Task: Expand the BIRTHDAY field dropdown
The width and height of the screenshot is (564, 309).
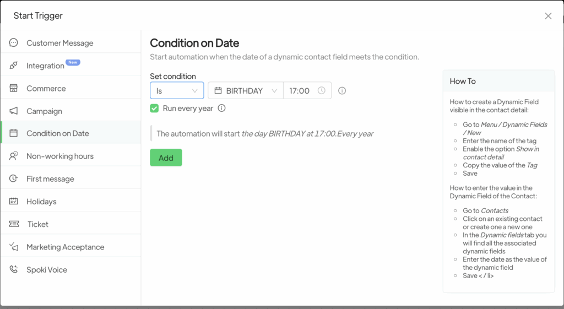Action: pos(246,91)
